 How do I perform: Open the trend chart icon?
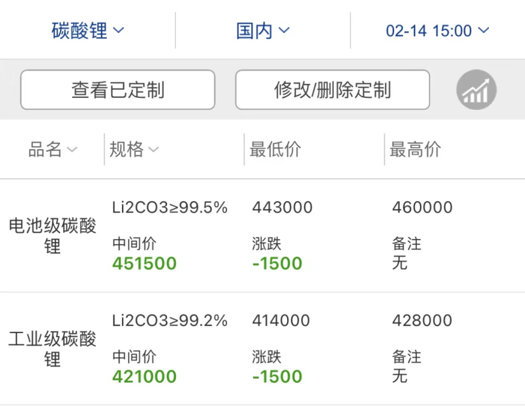[x=476, y=90]
